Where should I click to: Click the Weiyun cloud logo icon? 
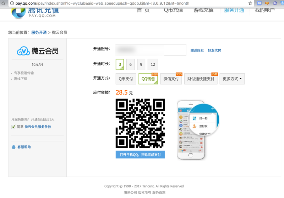pos(23,51)
